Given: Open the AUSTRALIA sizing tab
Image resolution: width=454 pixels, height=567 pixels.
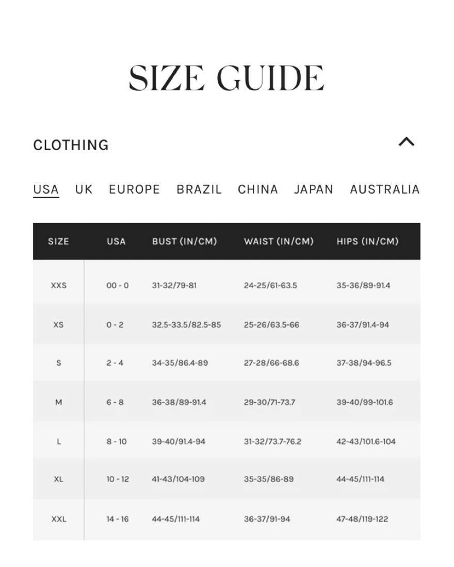Looking at the screenshot, I should 385,190.
